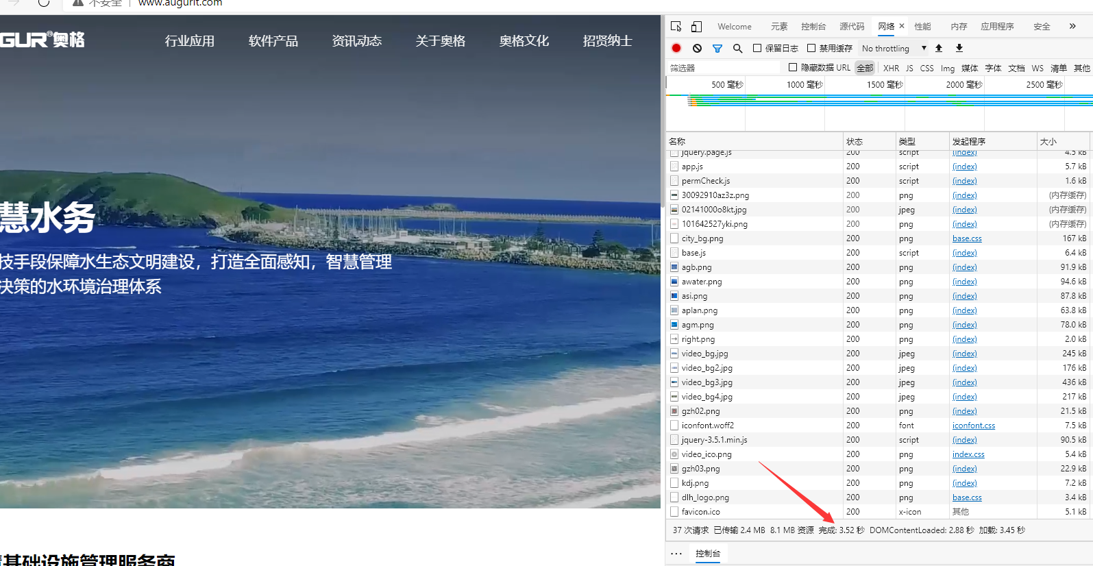This screenshot has height=566, width=1093.
Task: Open the base.css initiator link for city_bg.png
Action: [x=967, y=238]
